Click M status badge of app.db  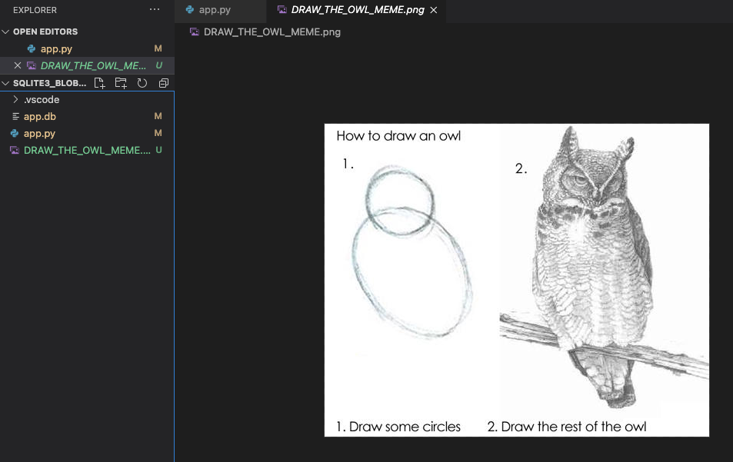click(x=158, y=116)
